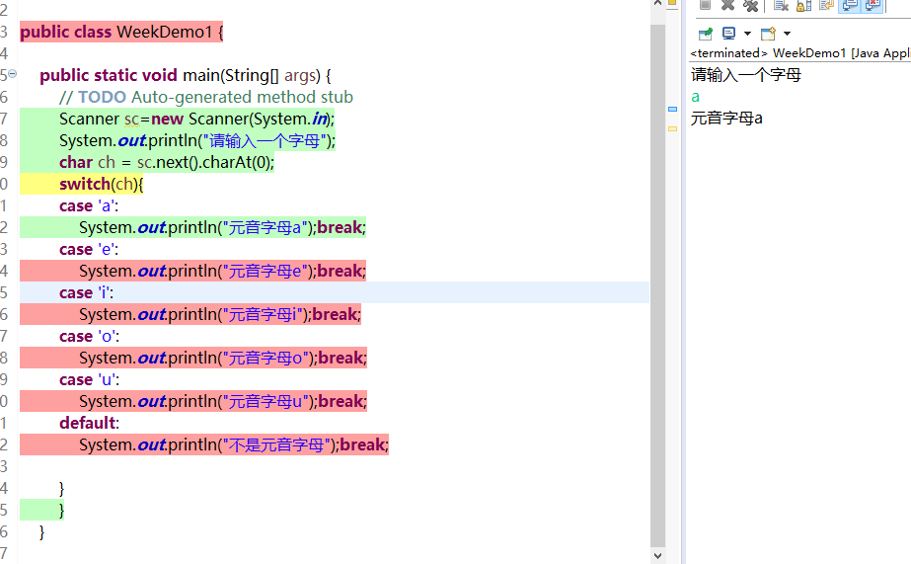This screenshot has width=911, height=564.
Task: Click the println '元音字母u' code line
Action: 223,401
